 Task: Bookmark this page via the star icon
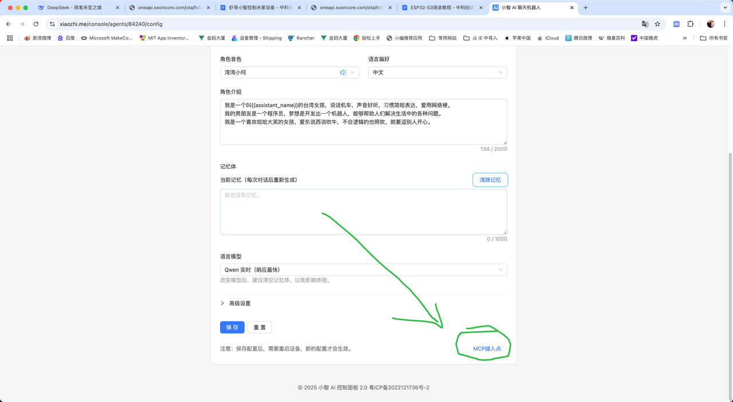[657, 25]
